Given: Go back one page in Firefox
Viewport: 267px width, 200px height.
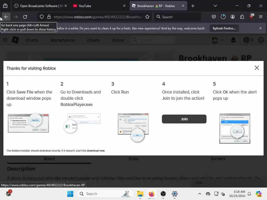Looking at the screenshot, I should 6,17.
